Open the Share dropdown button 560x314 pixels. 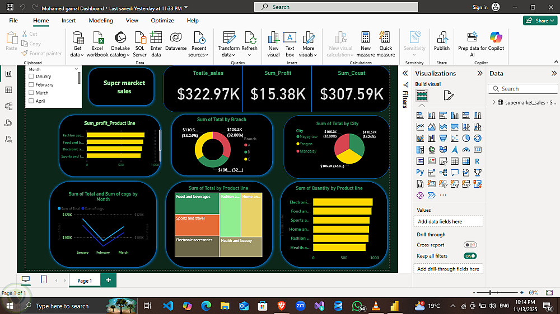pyautogui.click(x=539, y=21)
